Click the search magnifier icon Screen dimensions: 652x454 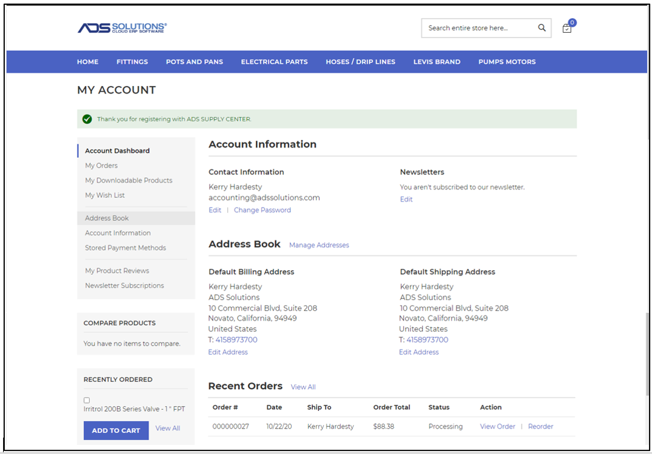pos(541,28)
